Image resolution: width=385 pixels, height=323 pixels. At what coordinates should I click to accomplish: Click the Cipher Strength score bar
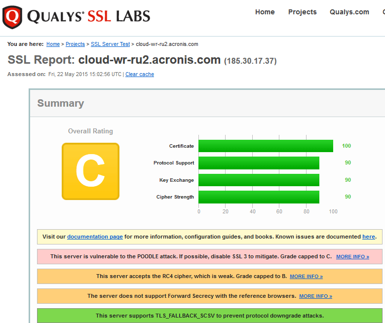(259, 197)
